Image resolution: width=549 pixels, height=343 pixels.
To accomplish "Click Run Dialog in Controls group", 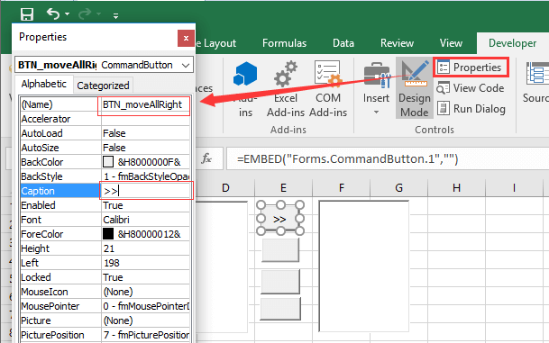I will click(x=471, y=109).
